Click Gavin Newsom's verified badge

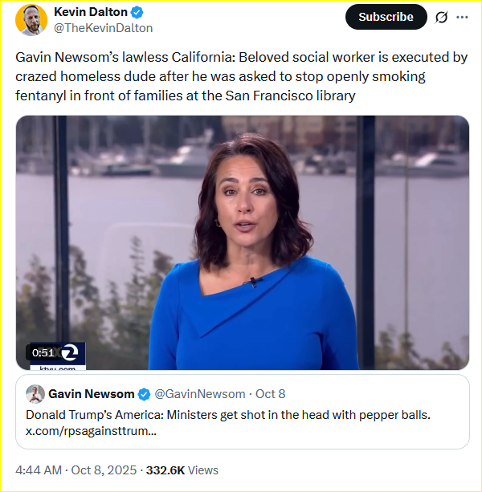(144, 394)
